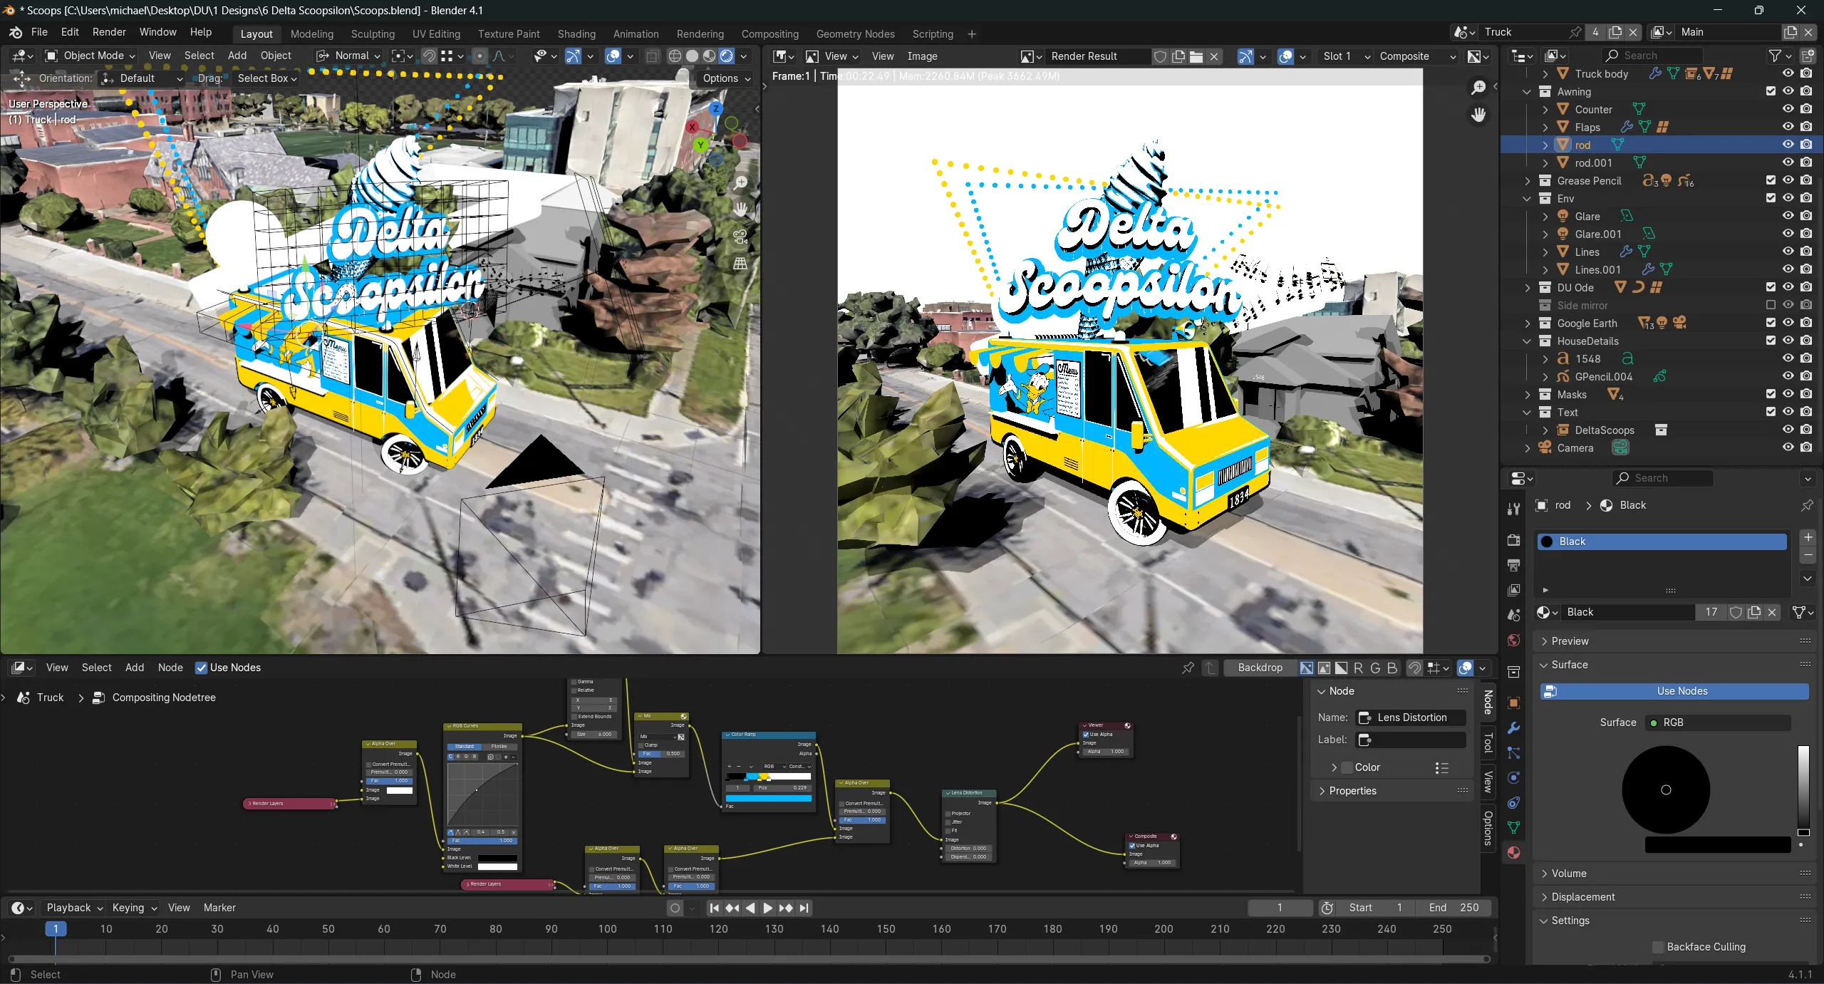Expand the Grease Pencil collection
The image size is (1824, 984).
coord(1527,180)
